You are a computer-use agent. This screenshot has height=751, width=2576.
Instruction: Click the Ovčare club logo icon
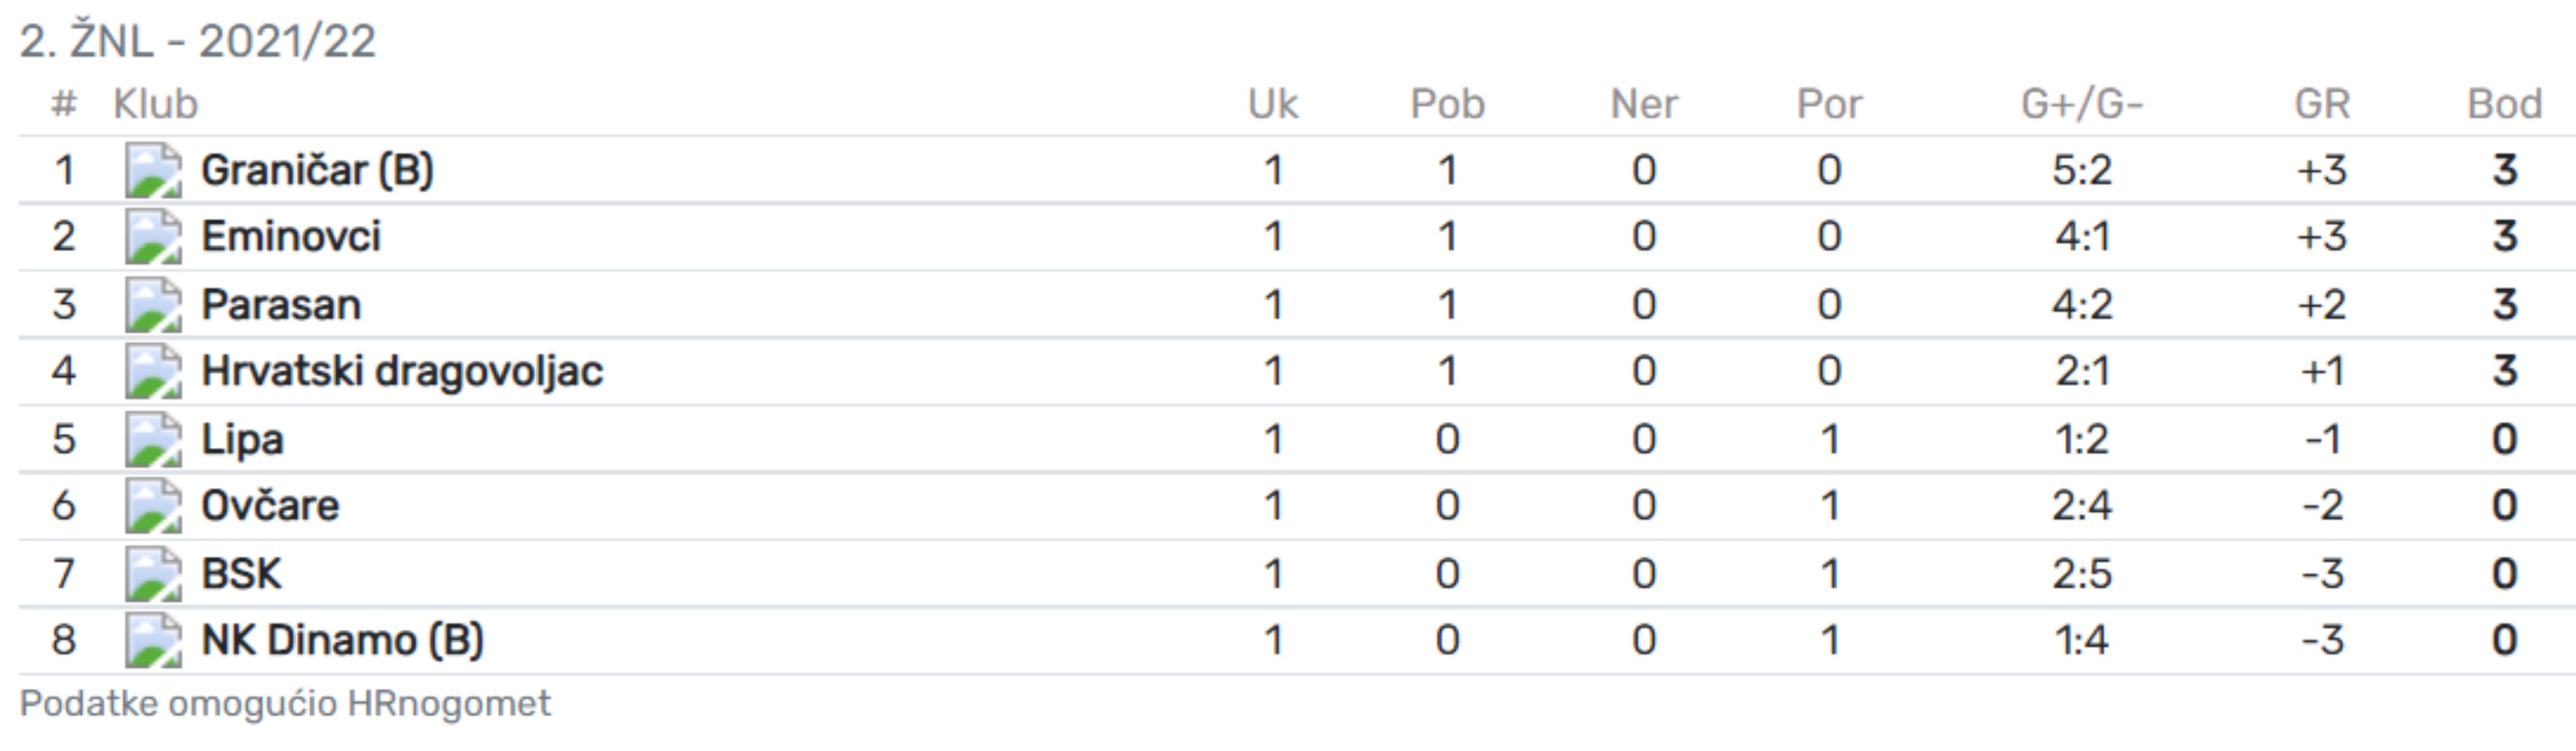[x=154, y=506]
